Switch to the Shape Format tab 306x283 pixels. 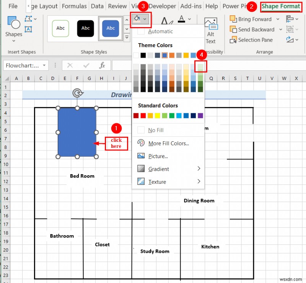[x=281, y=6]
